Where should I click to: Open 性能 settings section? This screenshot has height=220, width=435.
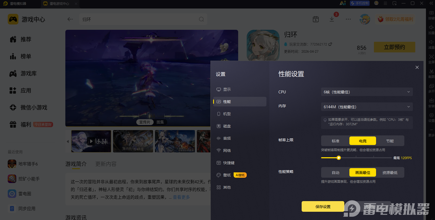click(x=240, y=102)
